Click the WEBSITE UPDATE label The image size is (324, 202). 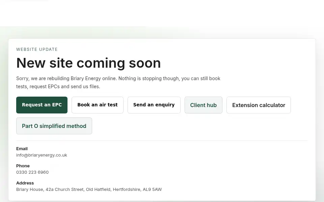[x=37, y=49]
